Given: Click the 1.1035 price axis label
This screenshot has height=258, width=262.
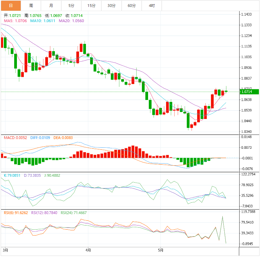Looking at the screenshot, I should click(x=246, y=57).
